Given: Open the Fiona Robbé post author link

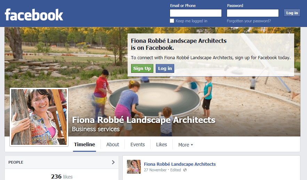Looking at the screenshot, I should click(180, 164).
